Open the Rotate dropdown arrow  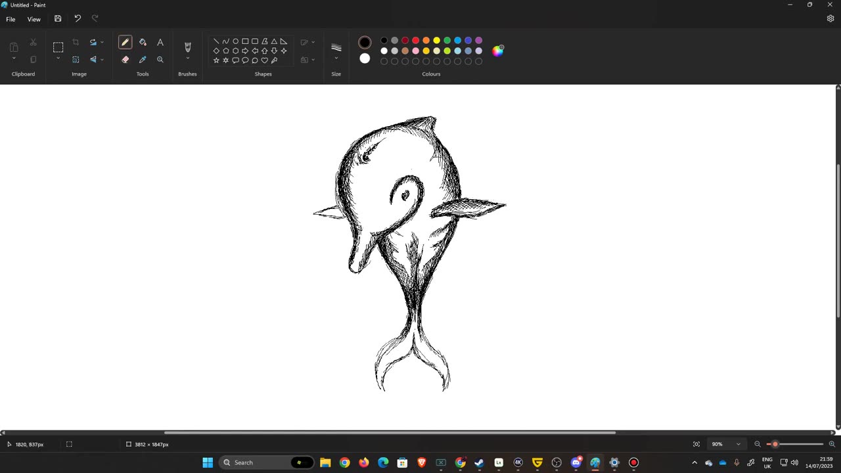pyautogui.click(x=102, y=42)
